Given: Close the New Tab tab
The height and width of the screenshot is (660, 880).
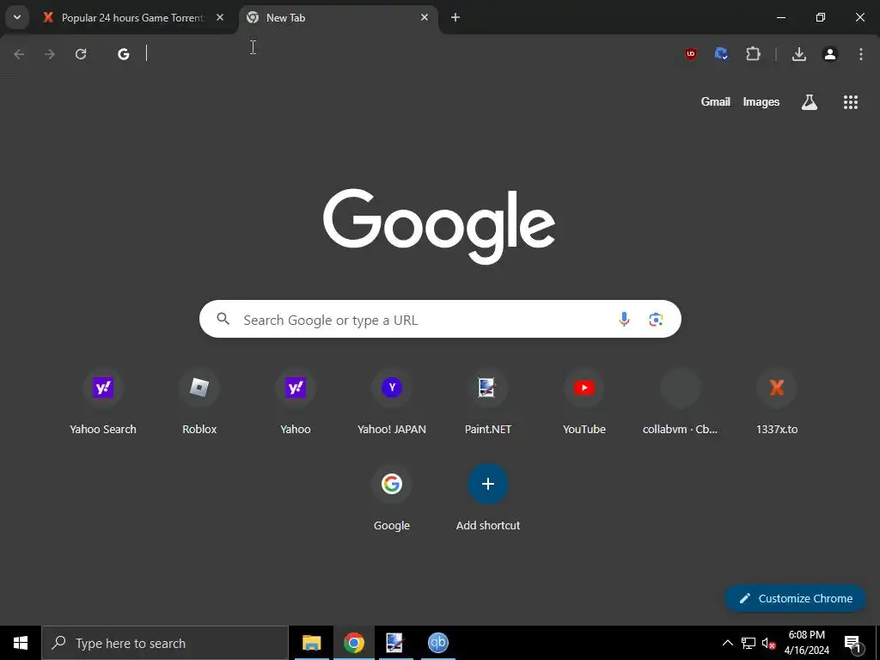Looking at the screenshot, I should (x=425, y=17).
